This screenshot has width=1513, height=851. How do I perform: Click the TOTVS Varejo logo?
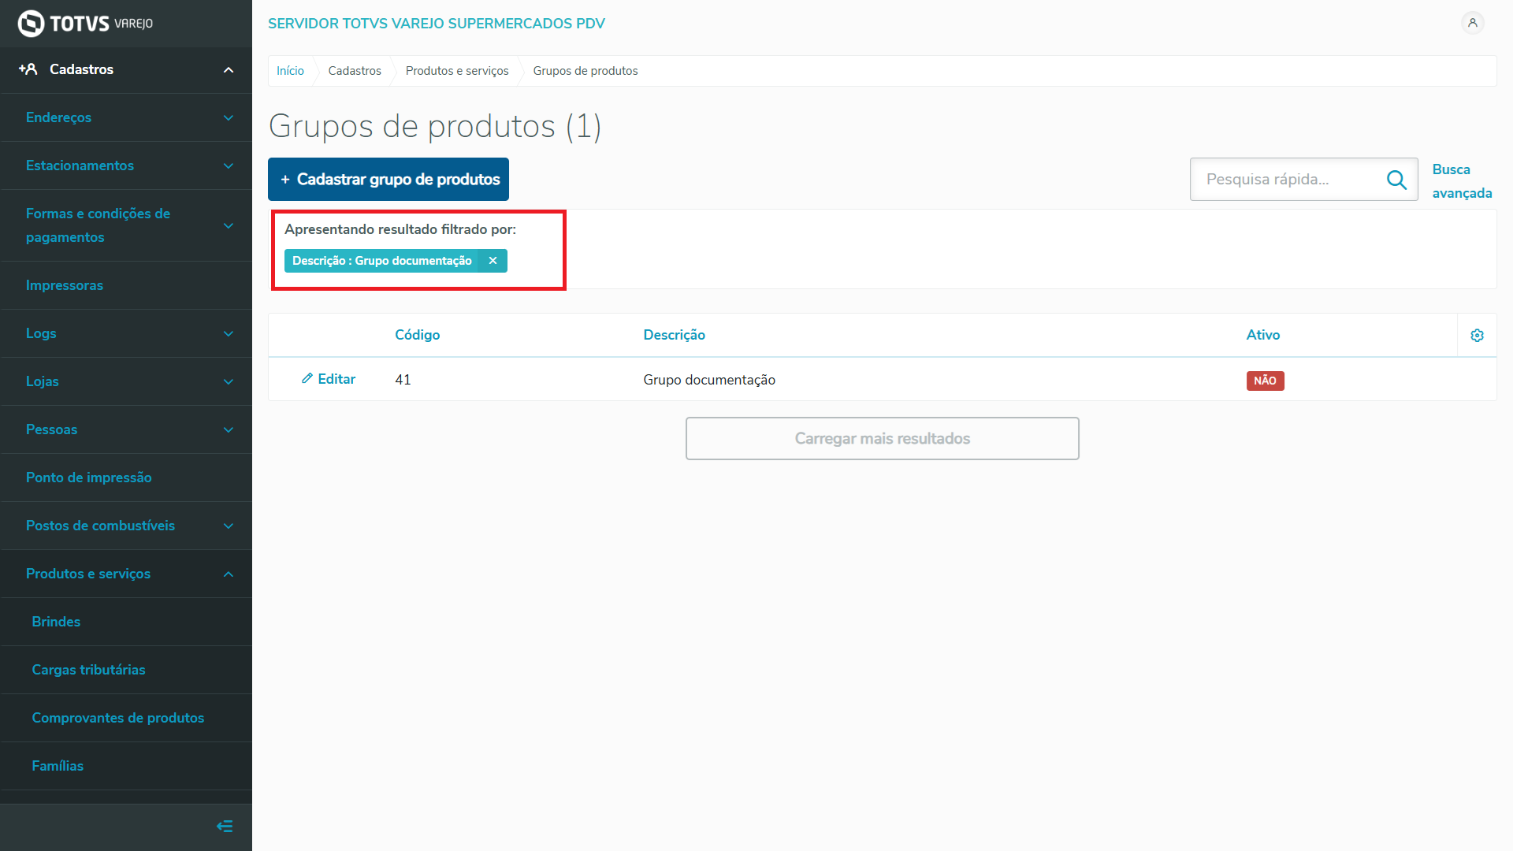[85, 24]
